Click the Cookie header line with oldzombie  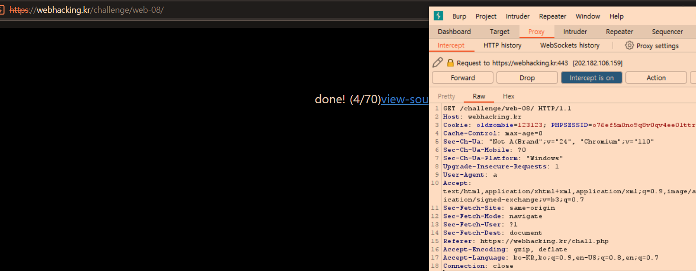tap(569, 125)
